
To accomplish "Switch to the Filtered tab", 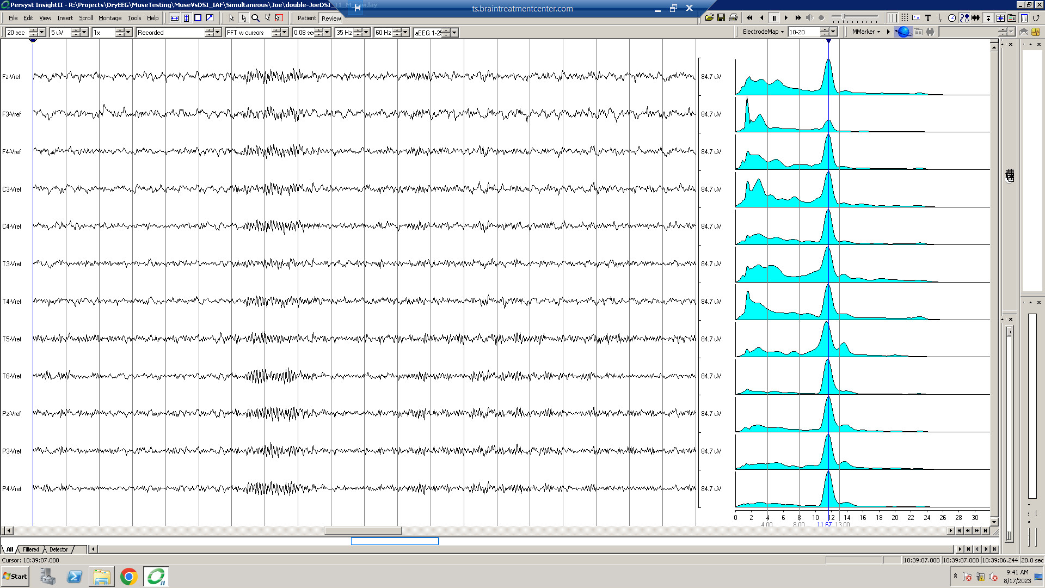I will (x=31, y=549).
